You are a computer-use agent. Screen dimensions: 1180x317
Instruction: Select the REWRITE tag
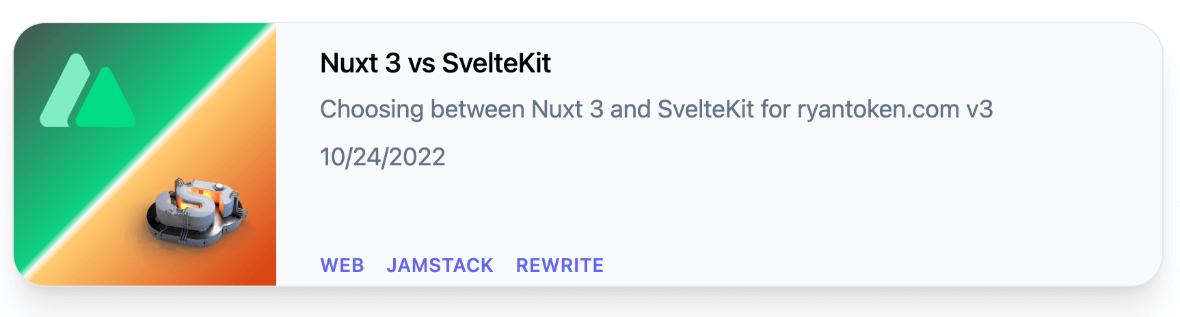coord(560,265)
